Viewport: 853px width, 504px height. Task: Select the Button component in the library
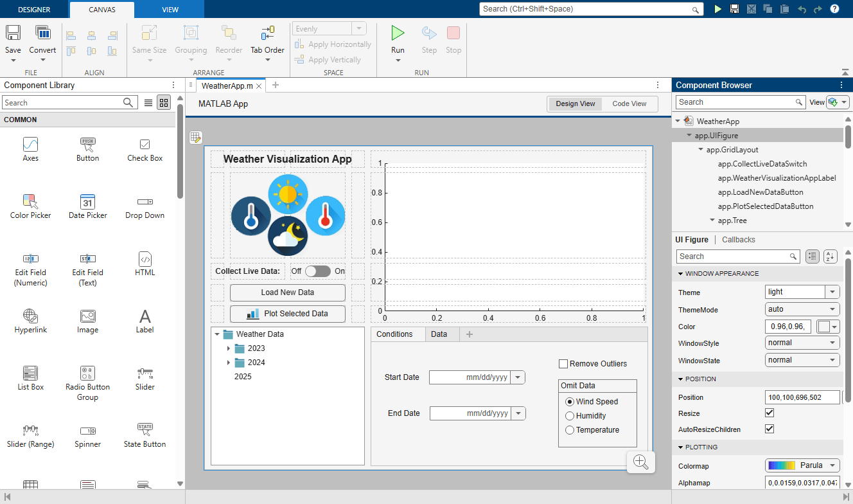click(88, 149)
